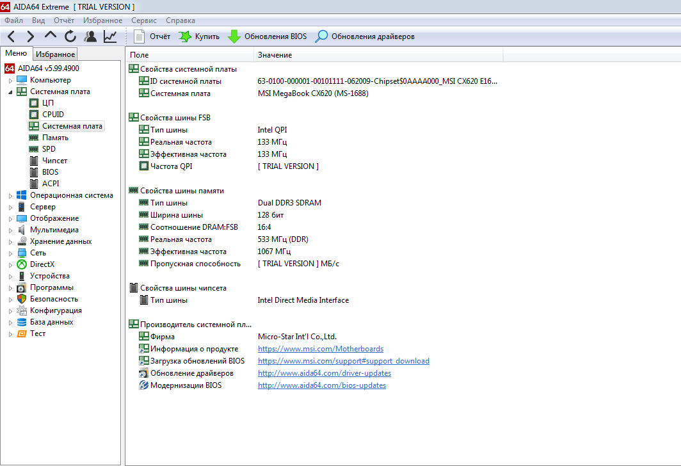Open the Отчёт menu in the menu bar
Viewport: 681px width, 466px height.
(64, 20)
